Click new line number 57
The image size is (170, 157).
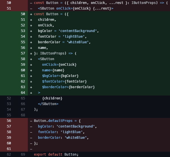click(x=23, y=53)
